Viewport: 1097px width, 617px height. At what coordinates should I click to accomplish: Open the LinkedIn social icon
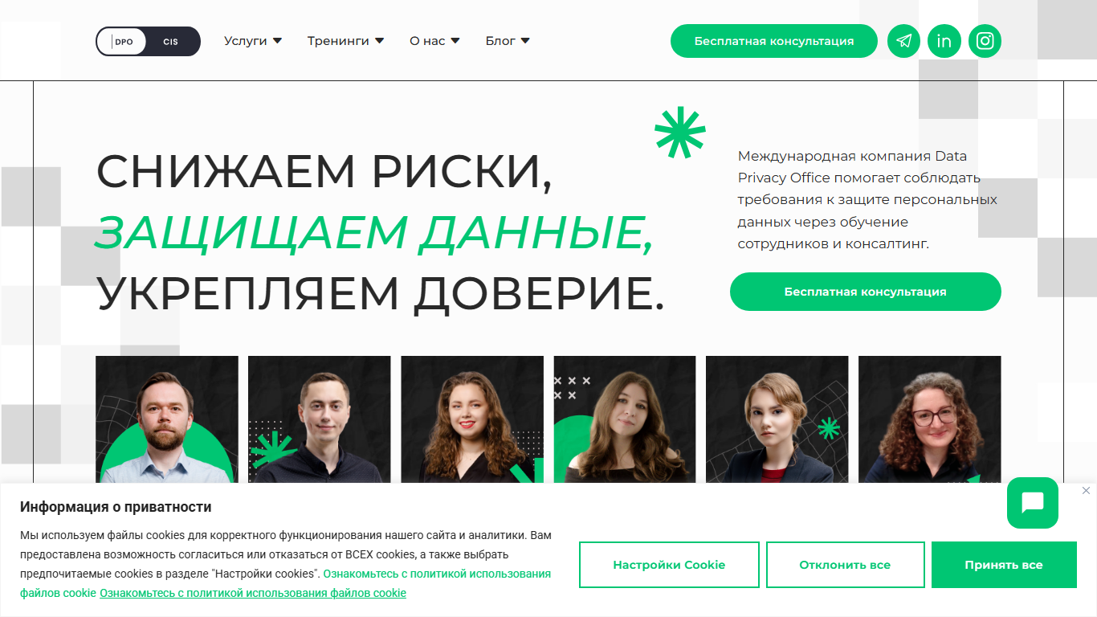pyautogui.click(x=944, y=41)
